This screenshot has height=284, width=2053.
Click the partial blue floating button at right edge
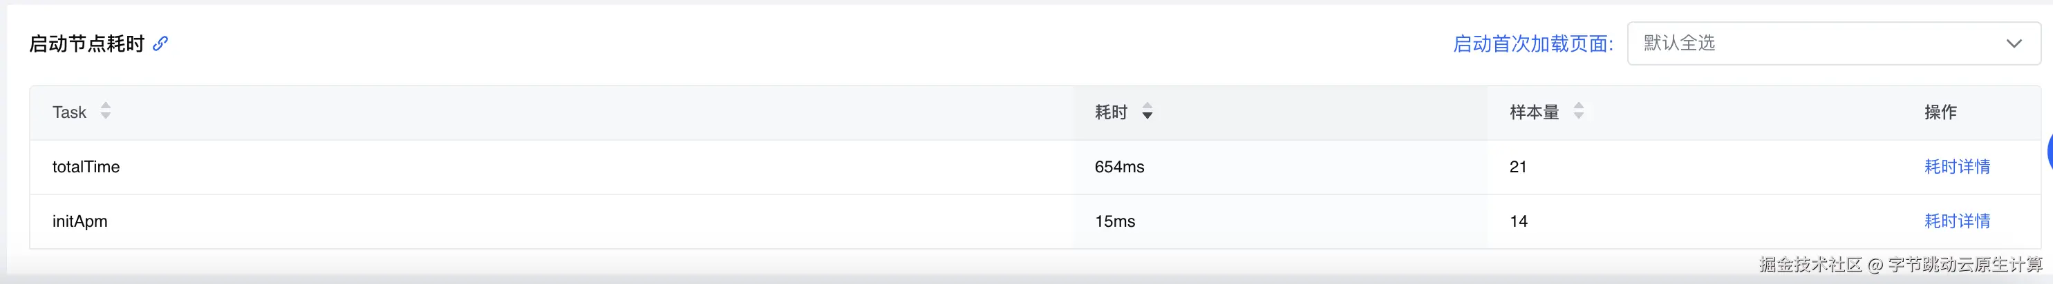tap(2048, 153)
